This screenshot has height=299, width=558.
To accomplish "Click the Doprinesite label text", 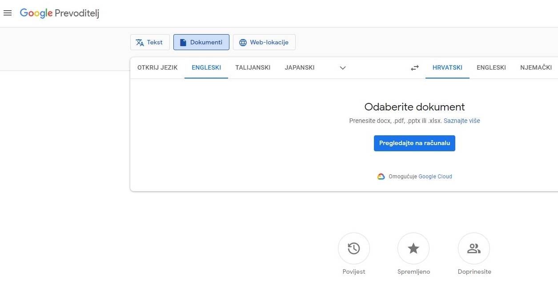I will coord(474,272).
